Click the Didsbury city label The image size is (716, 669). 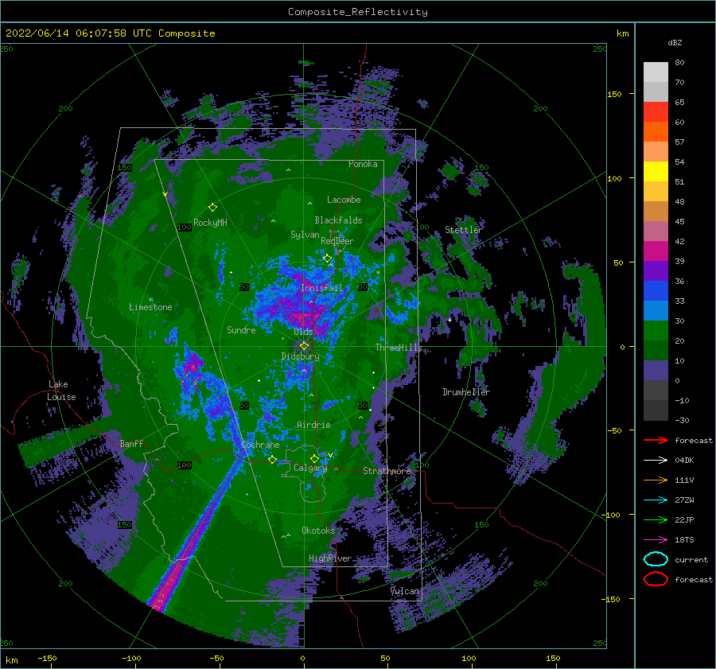coord(301,356)
